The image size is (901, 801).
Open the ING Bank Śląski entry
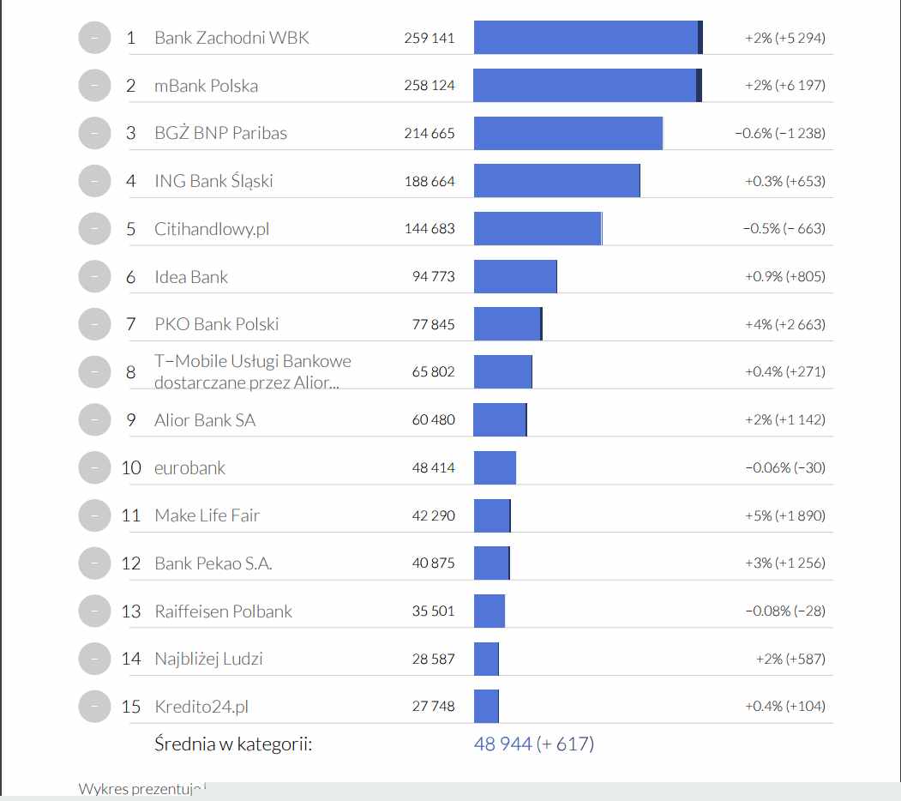point(213,181)
